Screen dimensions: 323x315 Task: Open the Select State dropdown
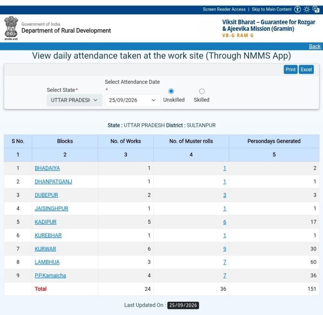pos(74,100)
